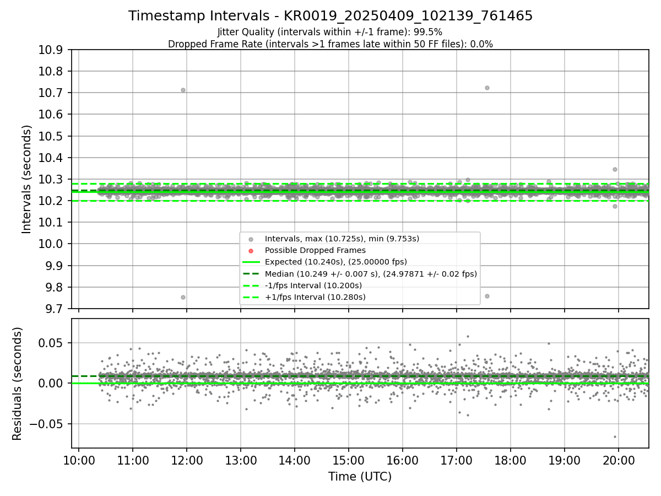Click the outlier point near 10.72 s after 17:30

(x=487, y=88)
